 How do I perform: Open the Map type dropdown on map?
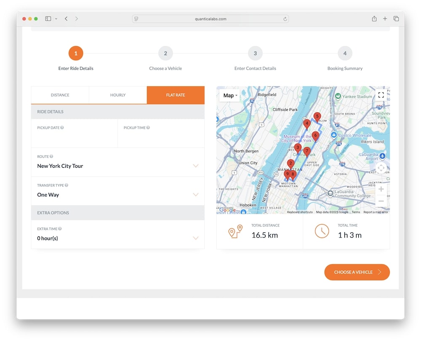[230, 95]
